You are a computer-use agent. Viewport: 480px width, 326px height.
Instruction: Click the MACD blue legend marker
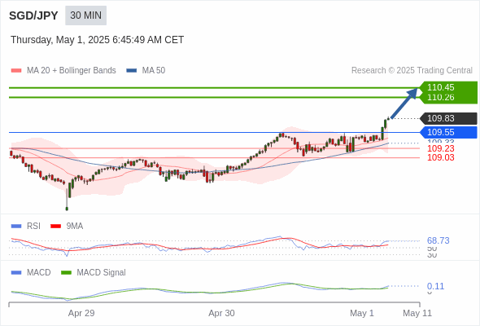pos(16,273)
